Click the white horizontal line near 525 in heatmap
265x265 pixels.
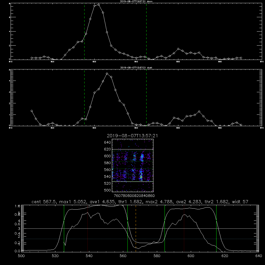(x=132, y=182)
